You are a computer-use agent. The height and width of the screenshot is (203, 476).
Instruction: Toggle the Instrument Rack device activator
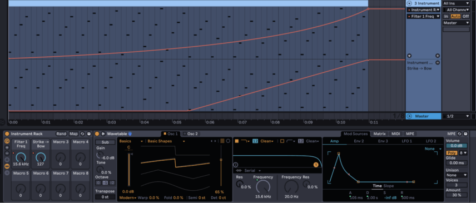point(7,134)
